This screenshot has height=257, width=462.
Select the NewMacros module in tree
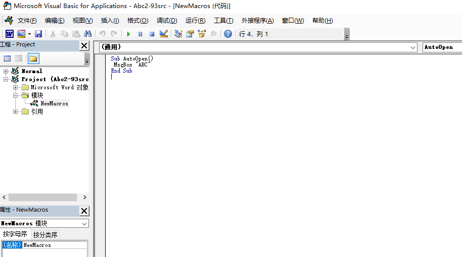click(x=54, y=103)
